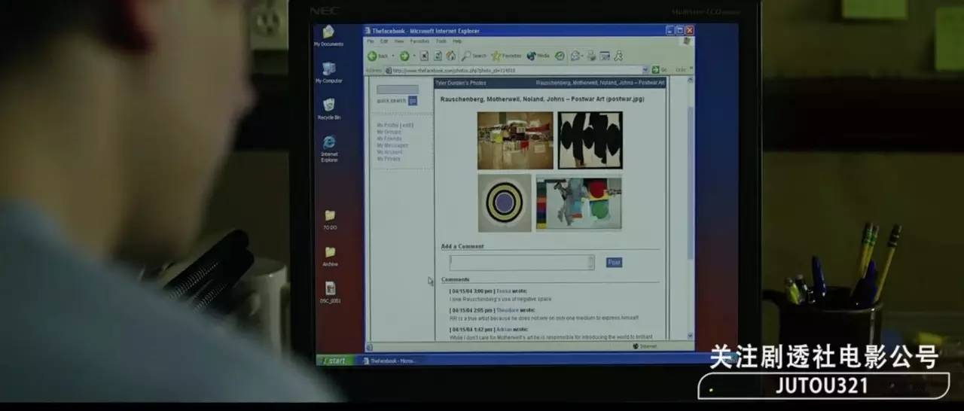
Task: Click the colorful abstract painting thumbnail
Action: pyautogui.click(x=578, y=203)
